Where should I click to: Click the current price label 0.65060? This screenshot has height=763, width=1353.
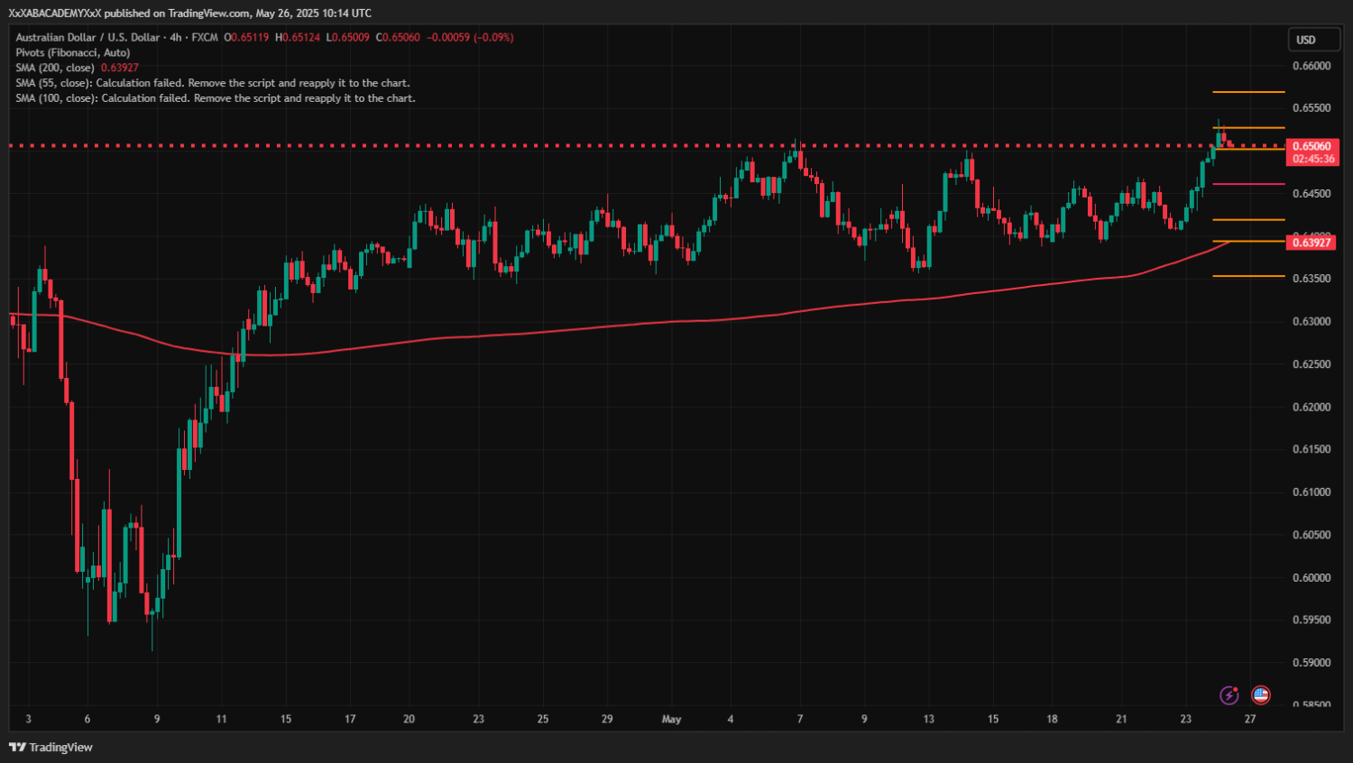coord(1312,145)
